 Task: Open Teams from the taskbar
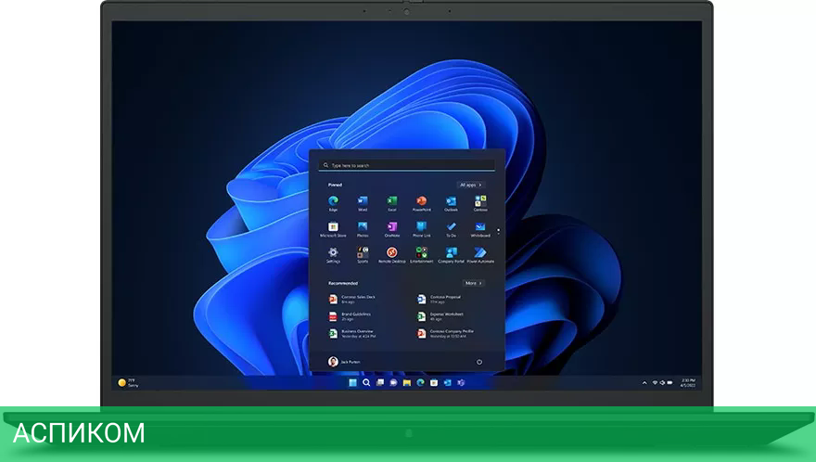tap(461, 382)
